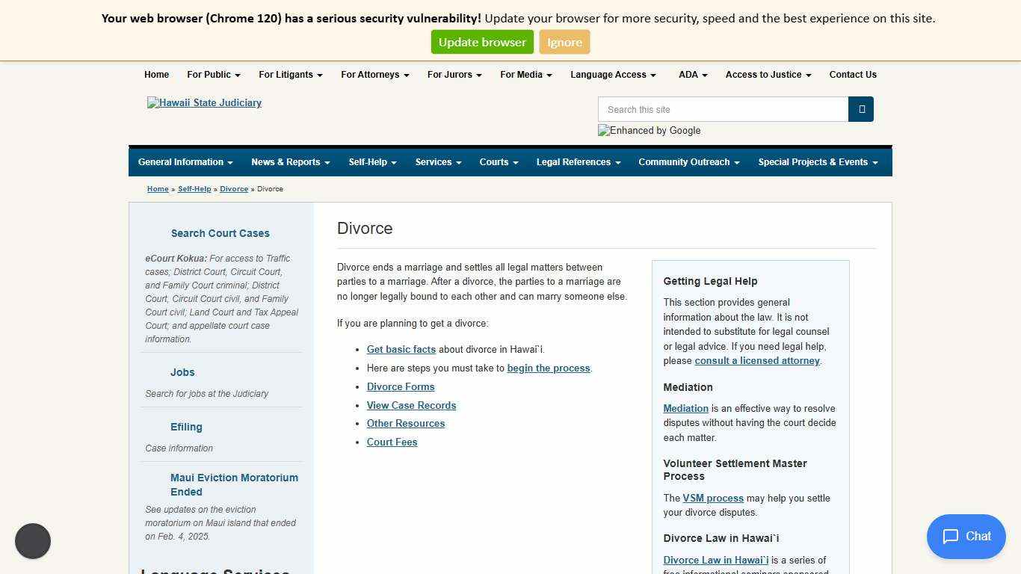This screenshot has height=574, width=1021.
Task: Click the dark round floating button
Action: pos(33,541)
